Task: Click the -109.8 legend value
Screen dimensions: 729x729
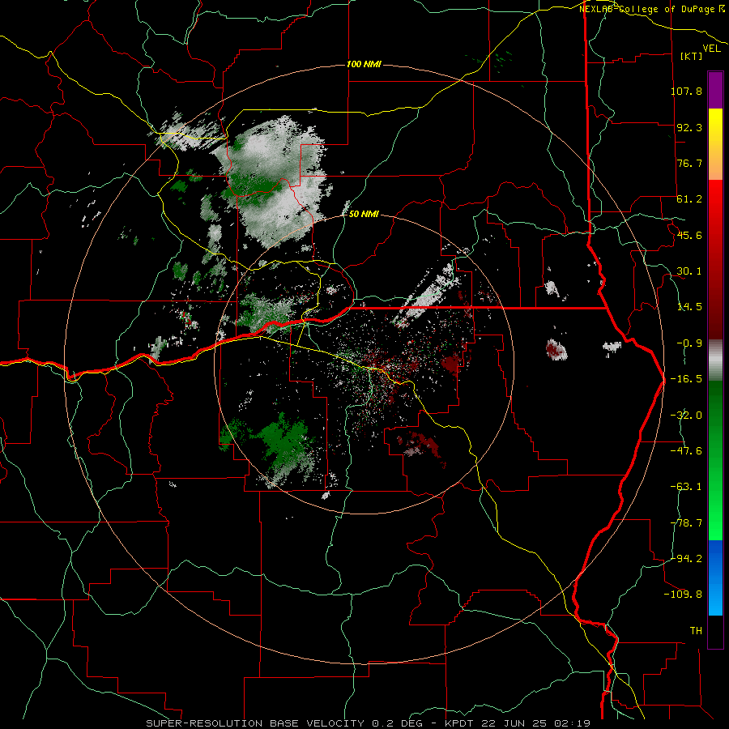Action: pyautogui.click(x=683, y=595)
